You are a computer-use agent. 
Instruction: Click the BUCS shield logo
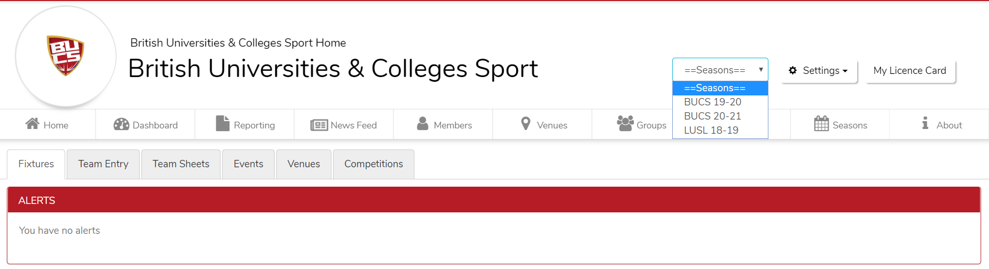click(x=66, y=56)
